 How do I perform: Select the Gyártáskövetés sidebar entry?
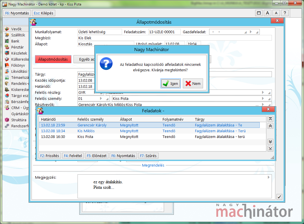point(20,114)
